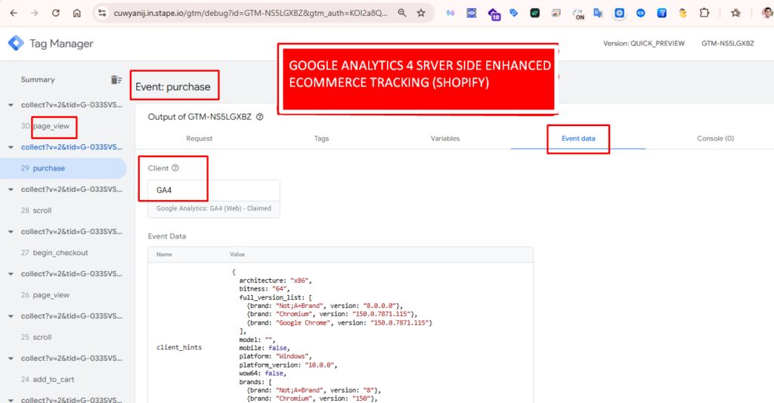This screenshot has width=774, height=403.
Task: Open the Extensions puzzle piece menu
Action: click(x=704, y=13)
